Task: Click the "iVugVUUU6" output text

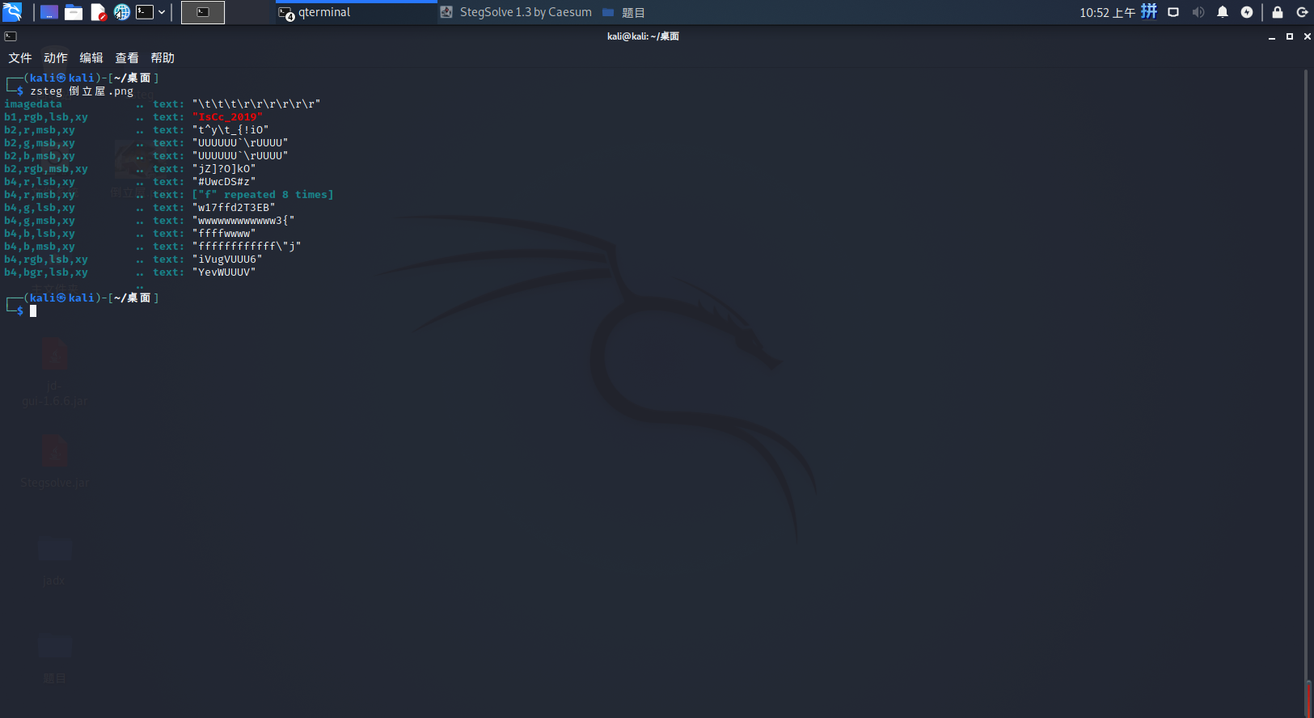Action: tap(227, 260)
